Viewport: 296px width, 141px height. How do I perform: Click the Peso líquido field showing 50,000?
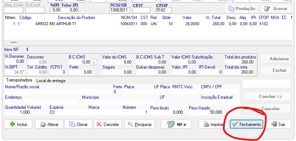[205, 112]
